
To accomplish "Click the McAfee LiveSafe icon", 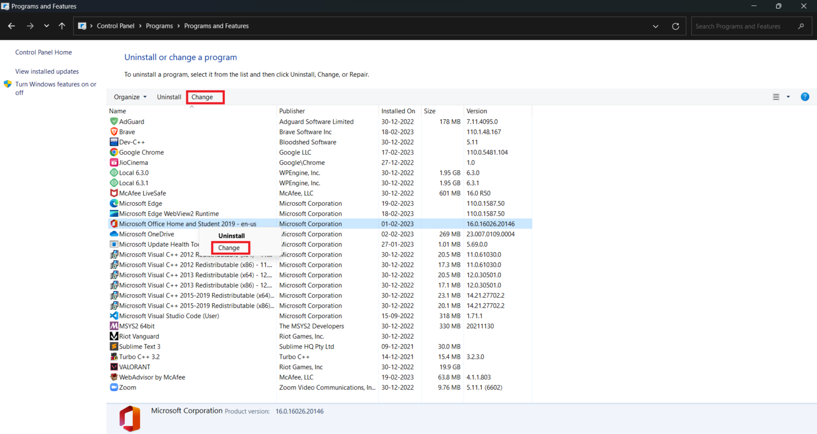I will click(x=114, y=193).
